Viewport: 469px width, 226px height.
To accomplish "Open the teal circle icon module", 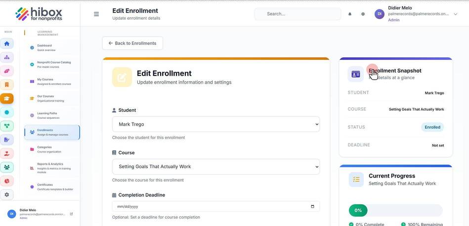I will (6, 112).
